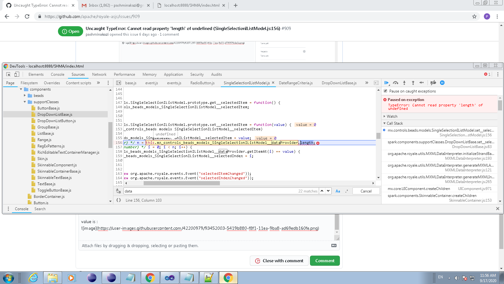This screenshot has width=504, height=284.
Task: Open a new browser tab
Action: pyautogui.click(x=235, y=5)
